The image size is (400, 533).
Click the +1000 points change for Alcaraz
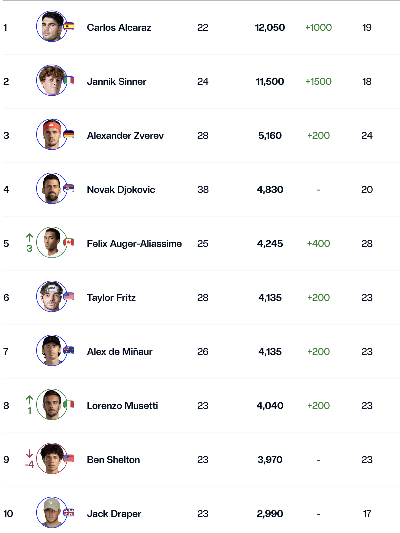click(x=318, y=27)
